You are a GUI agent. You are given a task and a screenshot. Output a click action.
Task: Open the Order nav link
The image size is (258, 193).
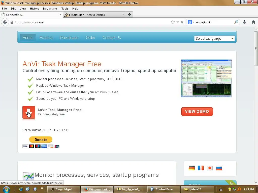point(90,38)
